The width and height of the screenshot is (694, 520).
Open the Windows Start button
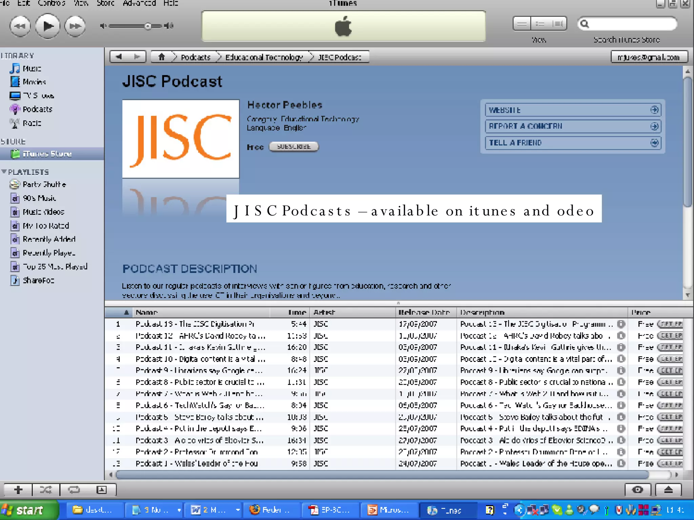tap(29, 510)
